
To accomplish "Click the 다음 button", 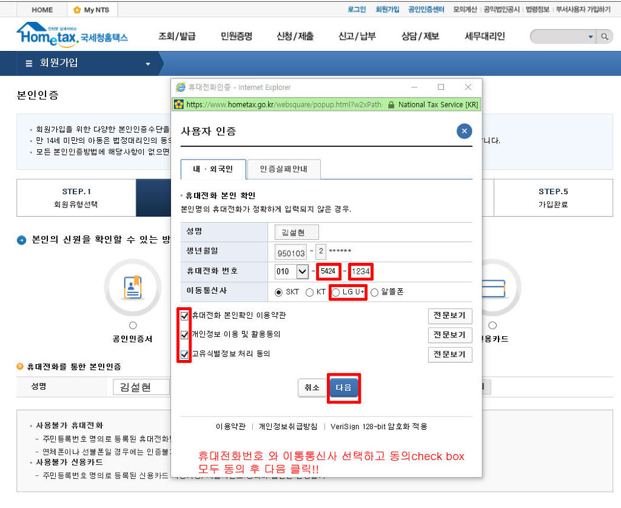I will click(343, 388).
